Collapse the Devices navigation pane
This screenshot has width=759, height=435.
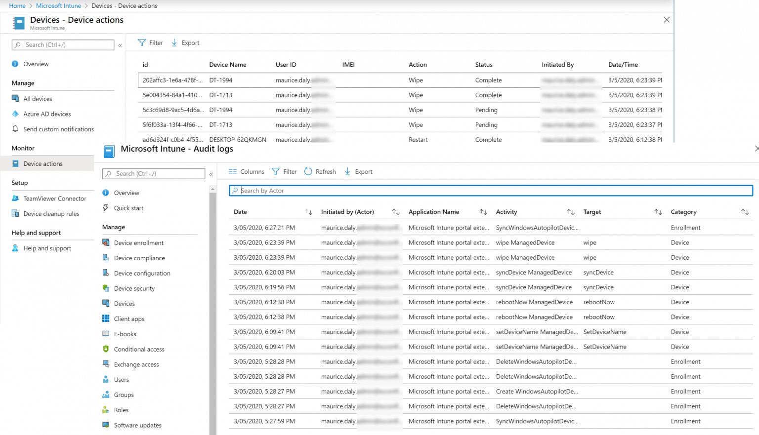tap(120, 45)
